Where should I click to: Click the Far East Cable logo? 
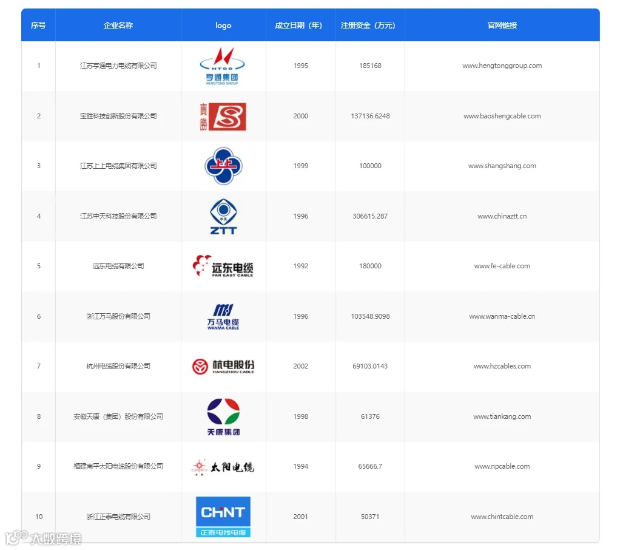tap(223, 266)
